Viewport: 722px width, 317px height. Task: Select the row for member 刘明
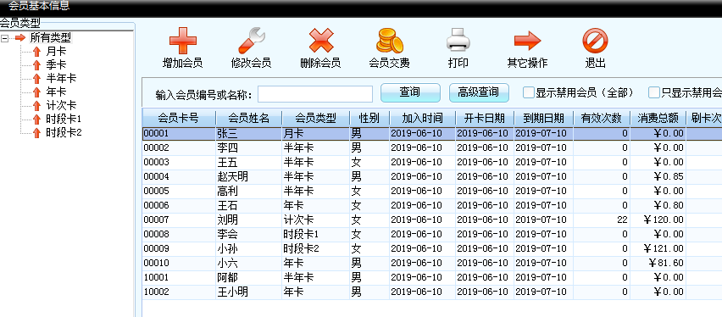(x=432, y=220)
